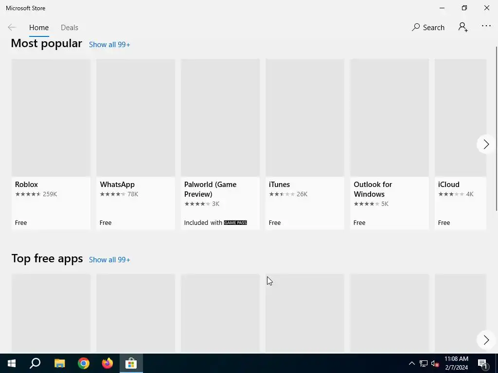Click Included with Game Pass label
Screen dimensions: 498x373
click(215, 222)
